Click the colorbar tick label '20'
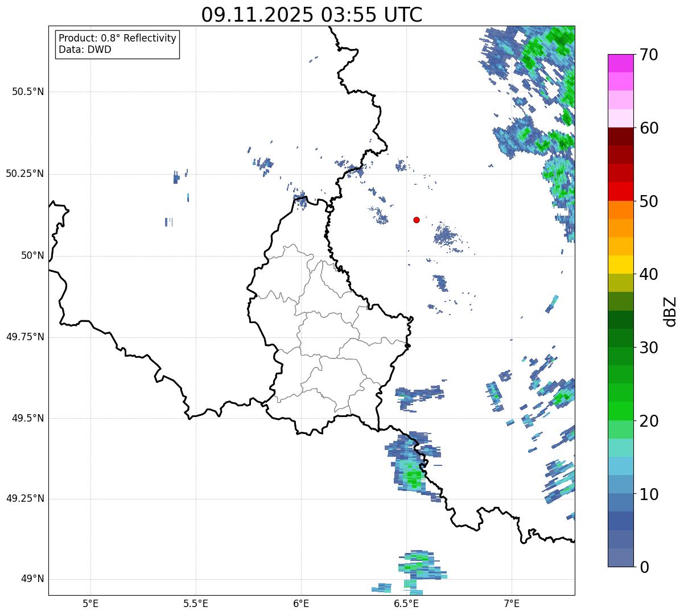 [x=648, y=421]
